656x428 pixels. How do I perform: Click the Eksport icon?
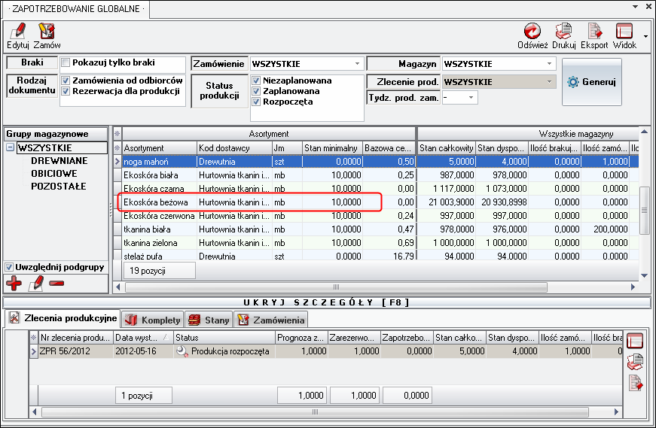(594, 32)
